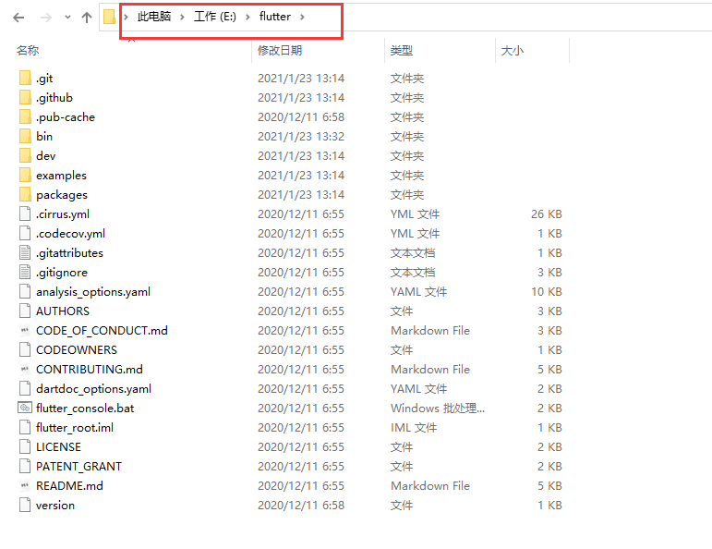Sort files by 修改日期 column header
The width and height of the screenshot is (712, 549).
[x=280, y=51]
